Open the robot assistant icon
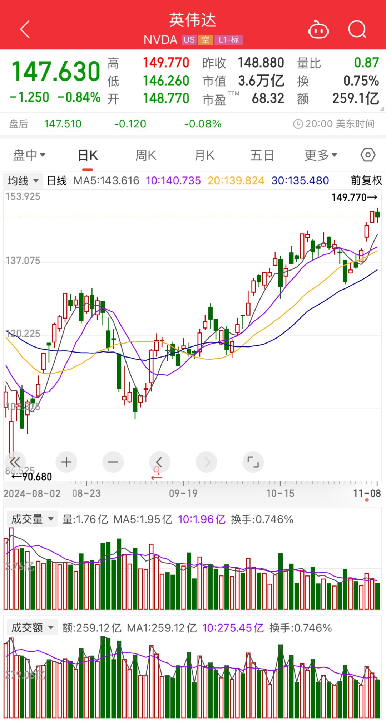The image size is (386, 724). click(x=318, y=30)
